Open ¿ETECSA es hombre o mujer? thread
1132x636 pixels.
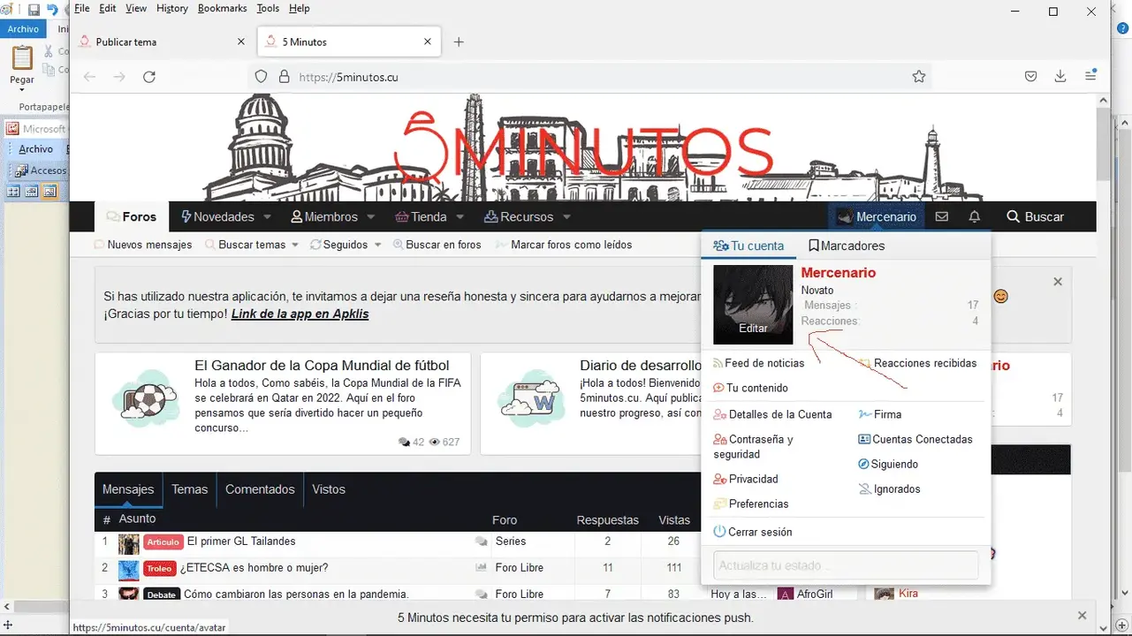pyautogui.click(x=255, y=568)
